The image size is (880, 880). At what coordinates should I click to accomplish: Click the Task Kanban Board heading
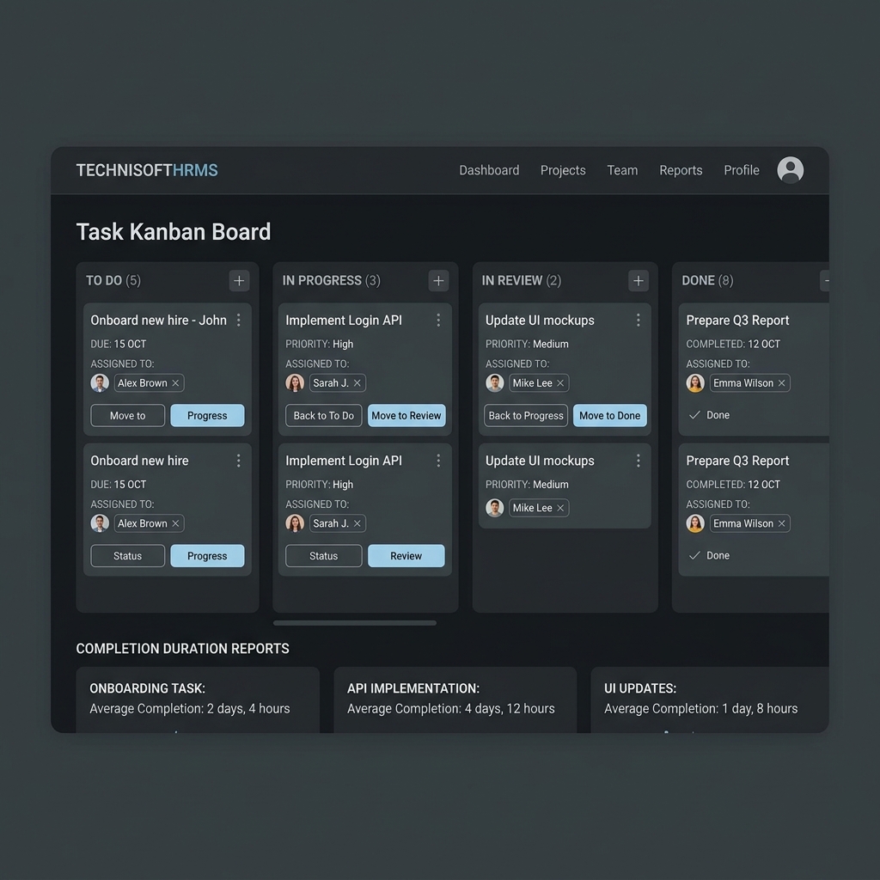174,232
